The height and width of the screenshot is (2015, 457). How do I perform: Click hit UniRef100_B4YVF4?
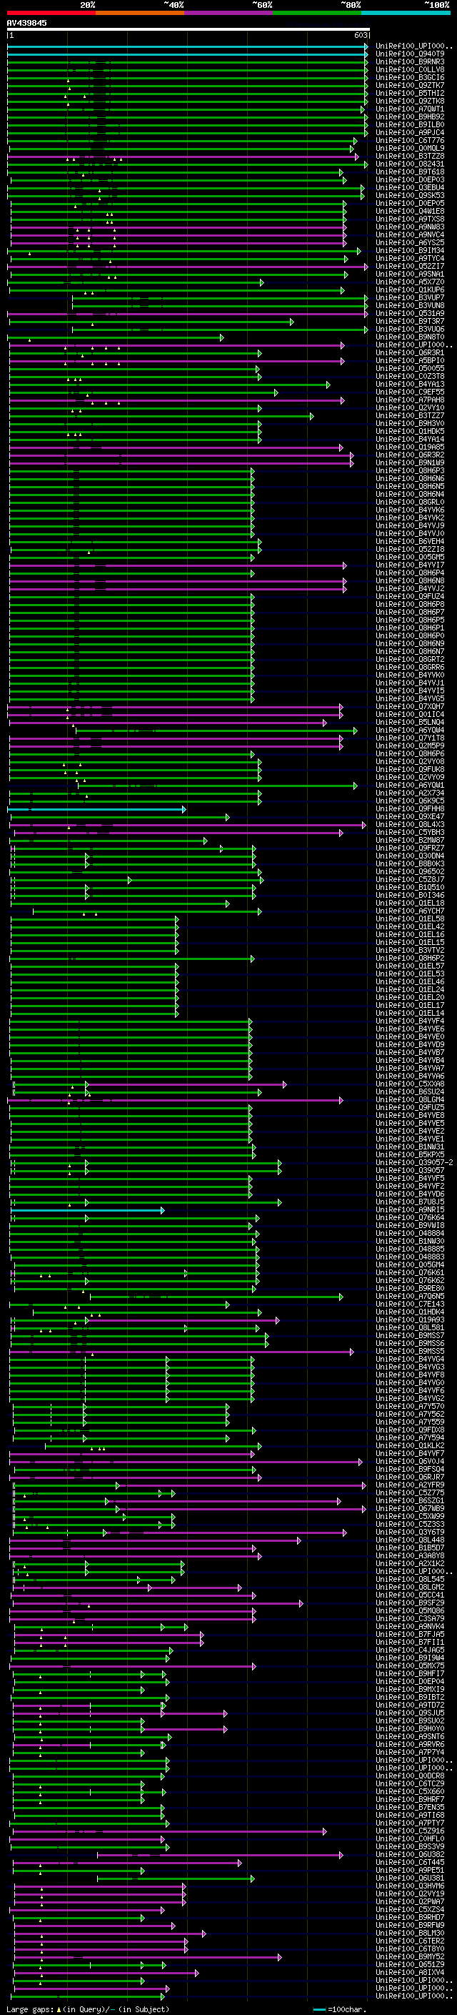tap(410, 1021)
